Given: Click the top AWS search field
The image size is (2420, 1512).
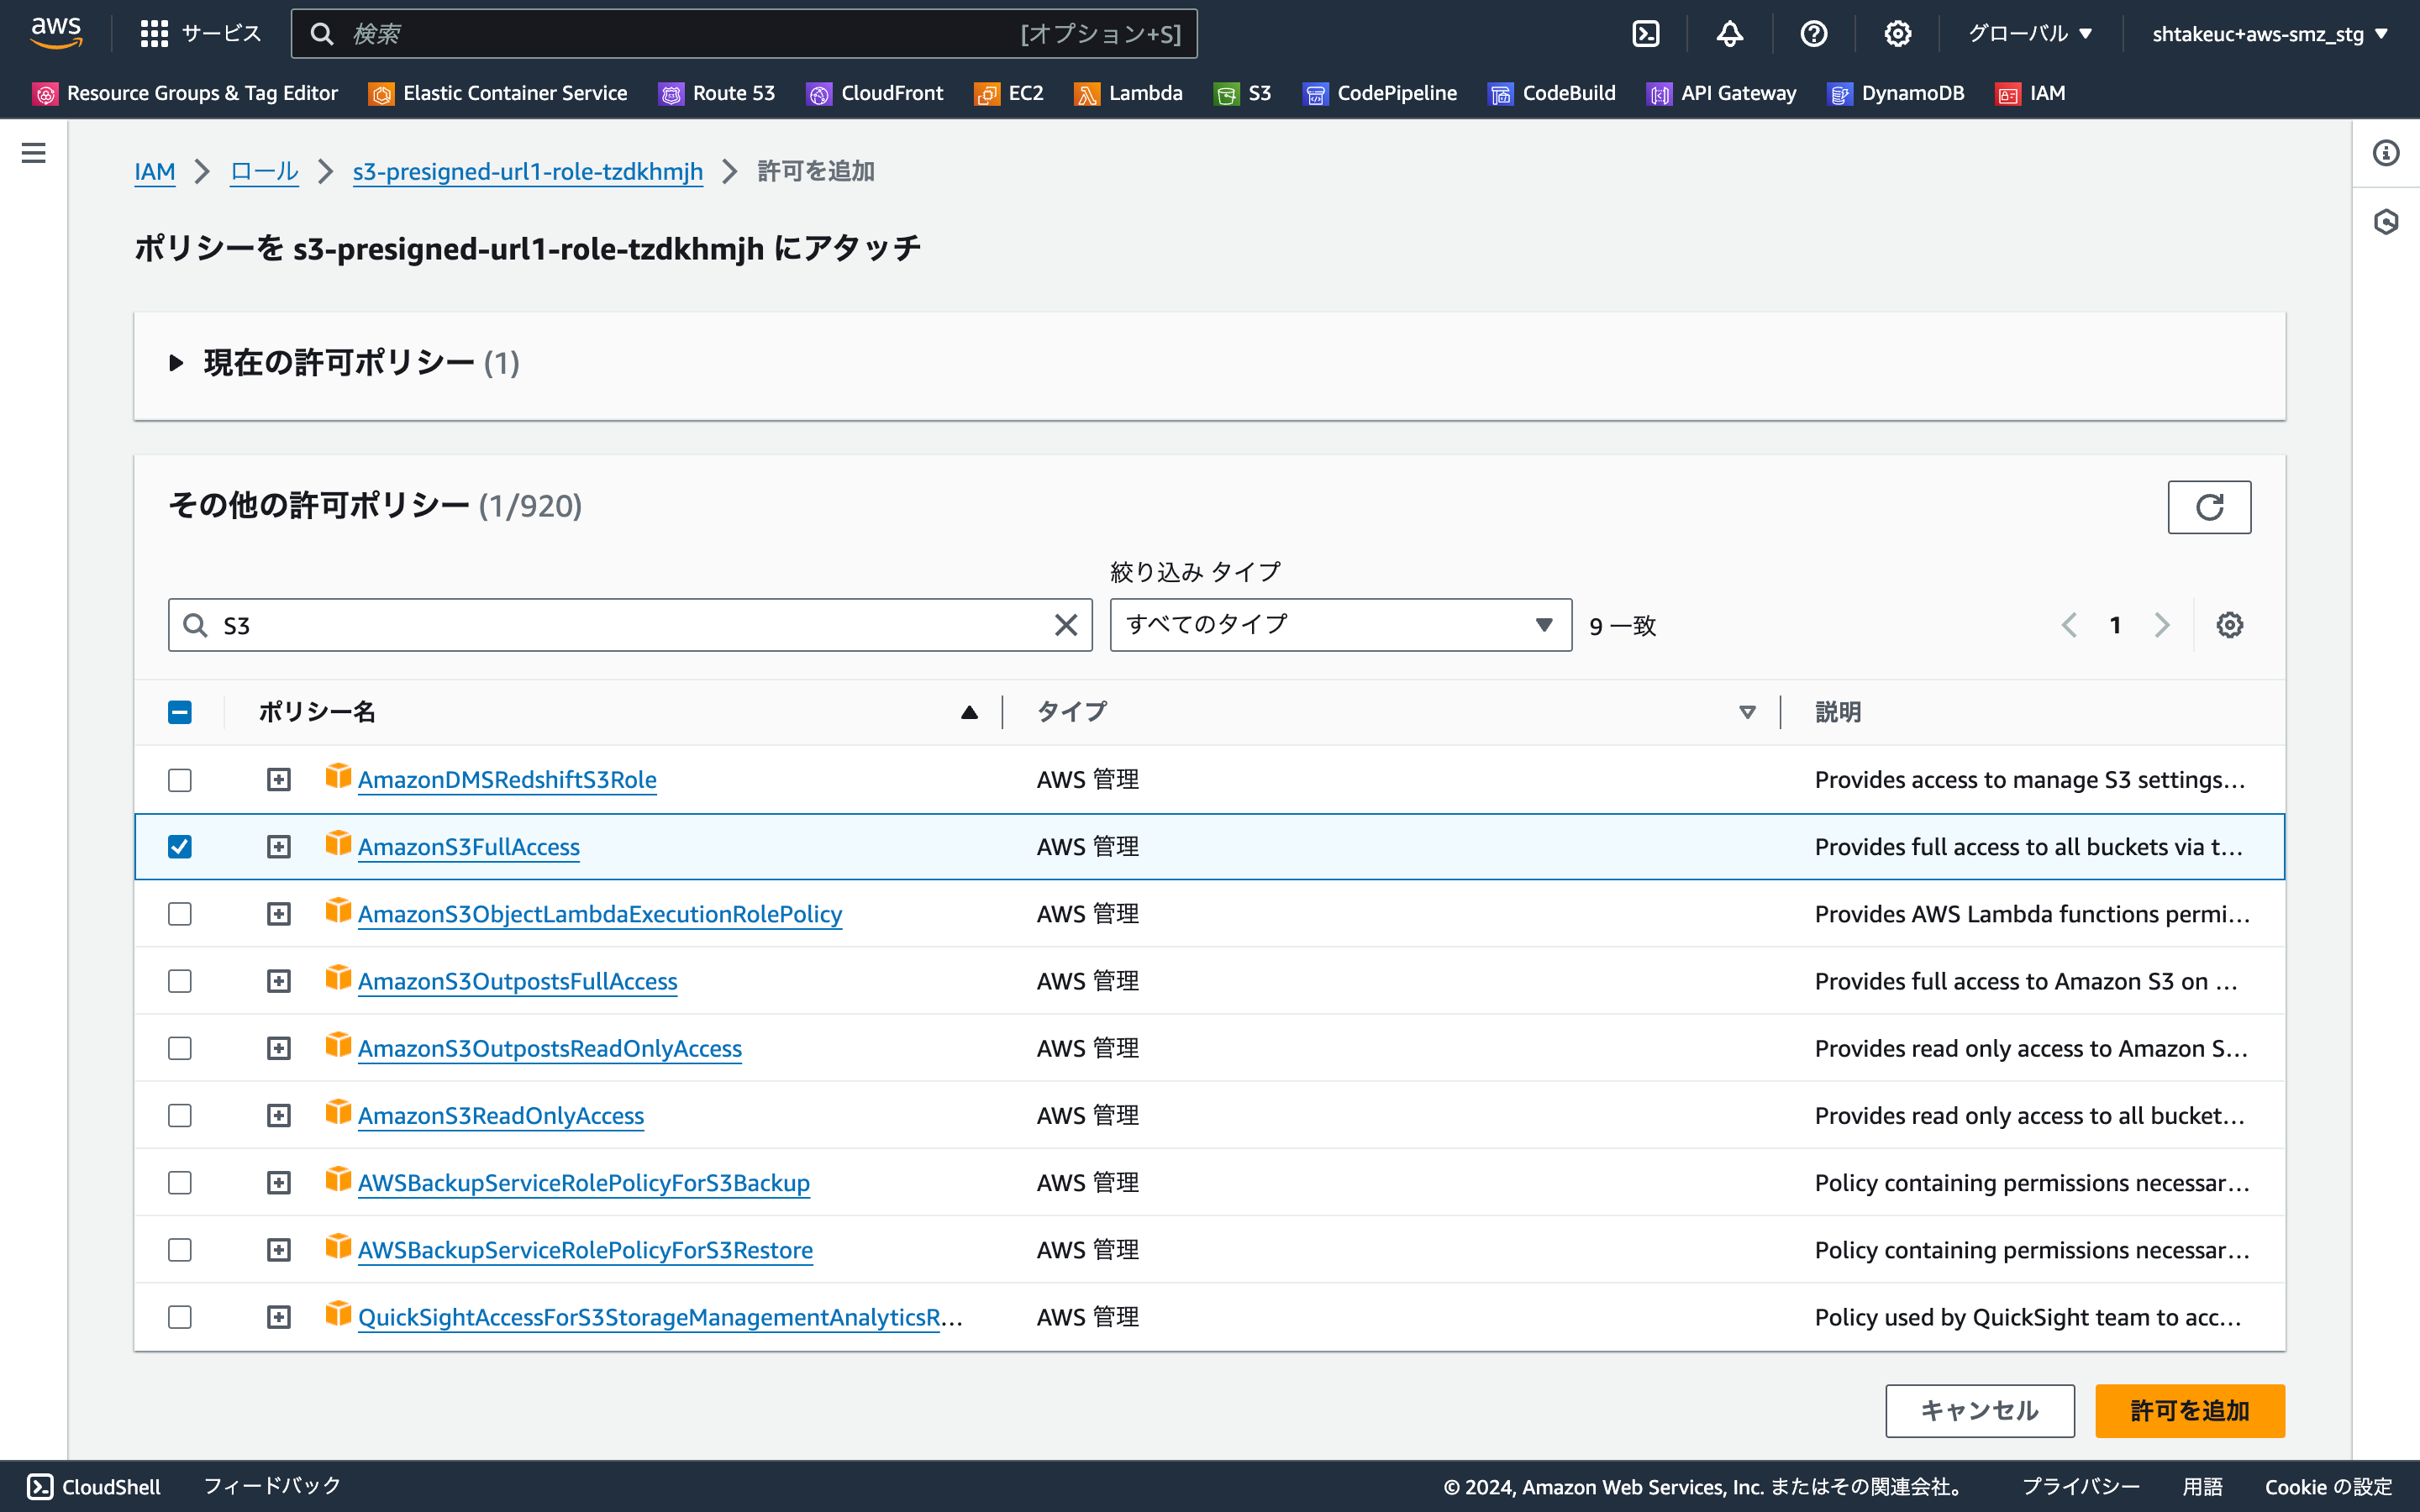Looking at the screenshot, I should tap(744, 34).
